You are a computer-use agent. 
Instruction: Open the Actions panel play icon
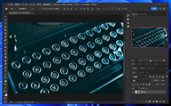(x=128, y=19)
